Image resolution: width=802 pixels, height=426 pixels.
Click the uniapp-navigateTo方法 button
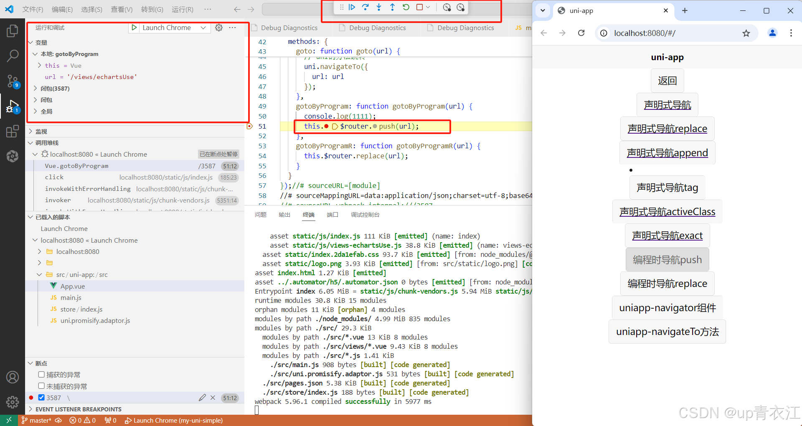pos(667,332)
